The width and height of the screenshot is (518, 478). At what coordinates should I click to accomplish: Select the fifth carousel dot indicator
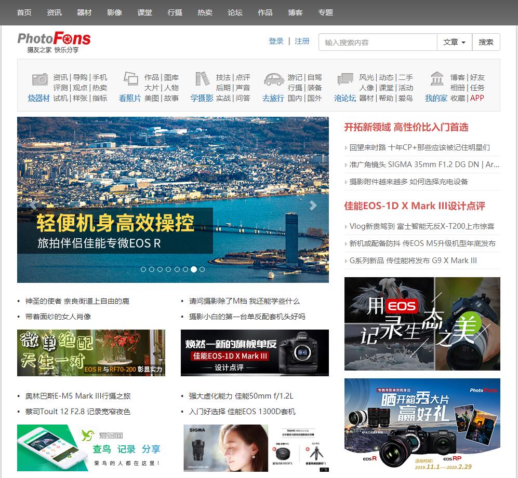177,269
